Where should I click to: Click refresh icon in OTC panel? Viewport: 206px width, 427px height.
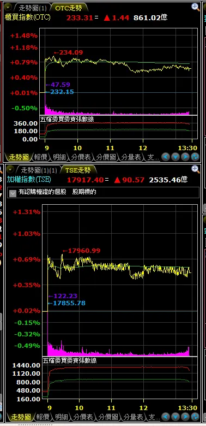[x=195, y=157]
